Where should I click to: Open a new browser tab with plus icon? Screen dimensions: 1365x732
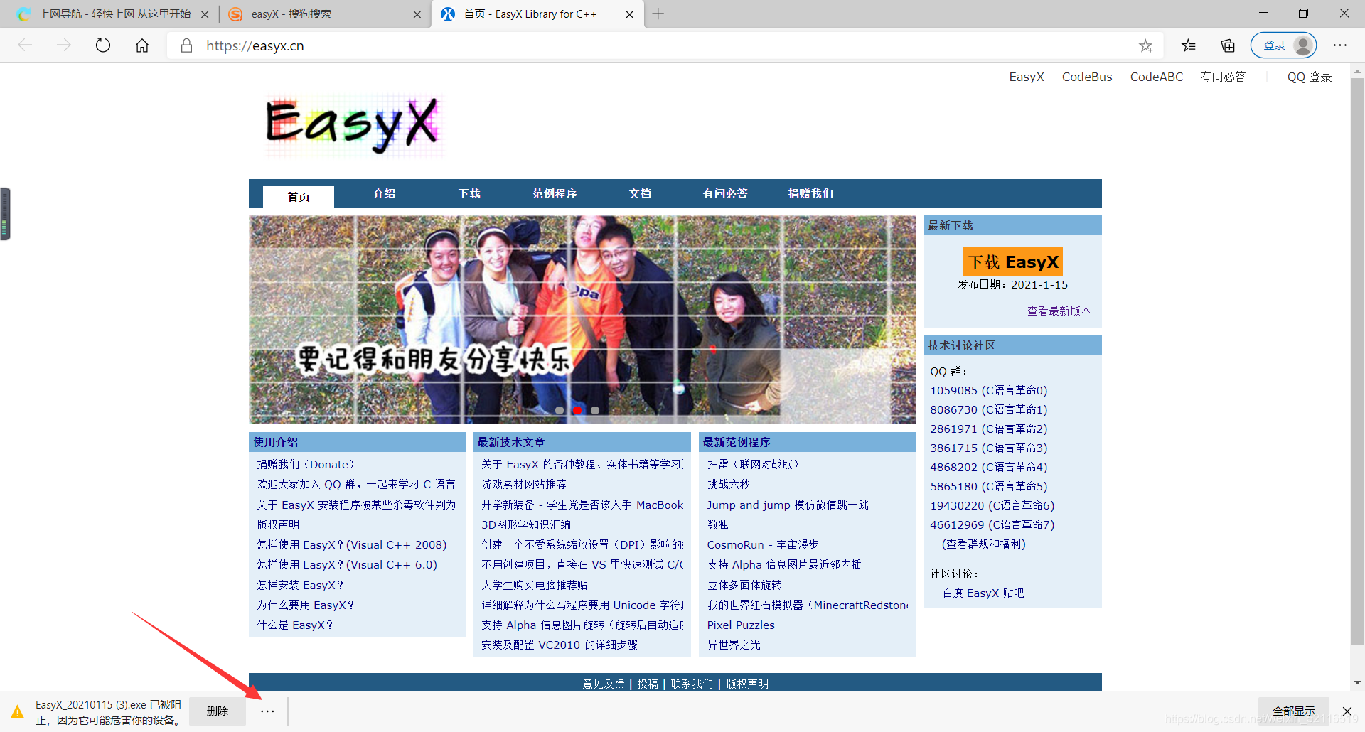(x=658, y=14)
